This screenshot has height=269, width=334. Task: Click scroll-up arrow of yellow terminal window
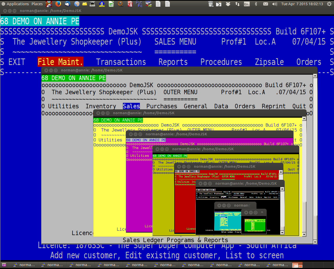click(304, 119)
